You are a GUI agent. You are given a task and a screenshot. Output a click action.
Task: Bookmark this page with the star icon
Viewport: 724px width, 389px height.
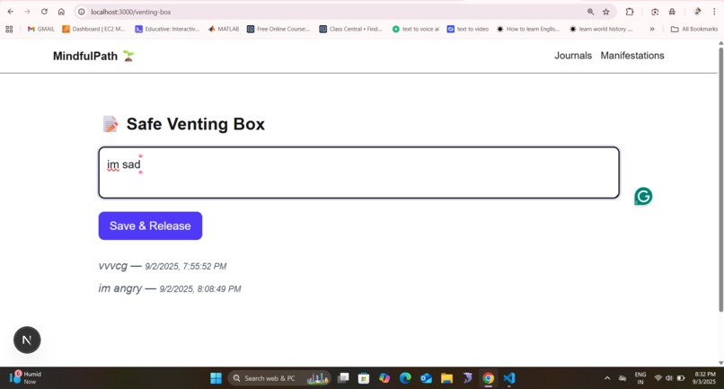(x=606, y=12)
